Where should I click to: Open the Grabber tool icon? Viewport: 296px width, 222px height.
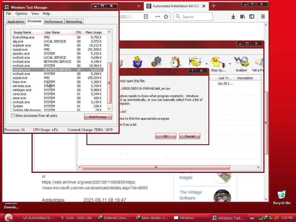[x=241, y=62]
